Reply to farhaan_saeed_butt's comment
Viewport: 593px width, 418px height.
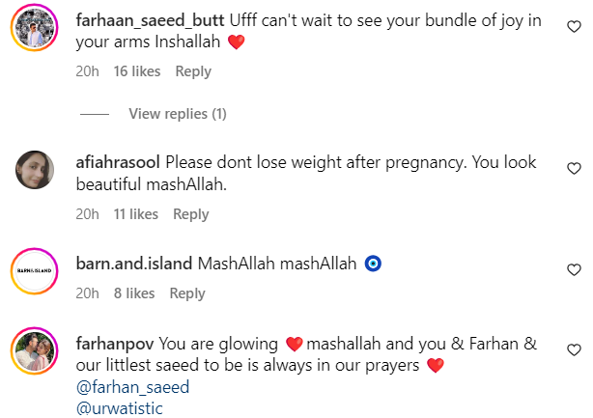193,71
